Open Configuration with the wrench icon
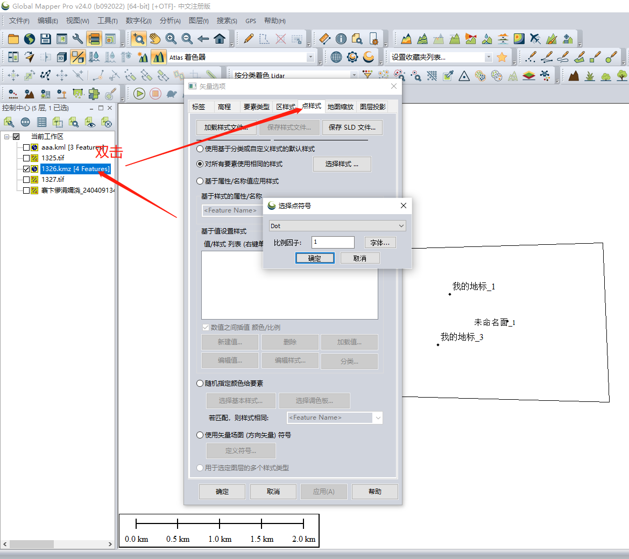The height and width of the screenshot is (559, 629). pos(77,39)
